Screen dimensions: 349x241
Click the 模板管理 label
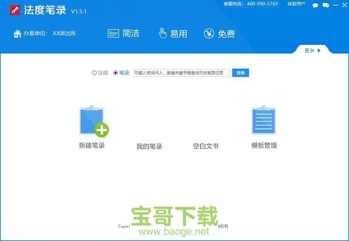[264, 146]
